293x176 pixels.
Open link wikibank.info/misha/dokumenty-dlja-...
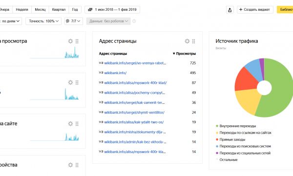pyautogui.click(x=135, y=132)
